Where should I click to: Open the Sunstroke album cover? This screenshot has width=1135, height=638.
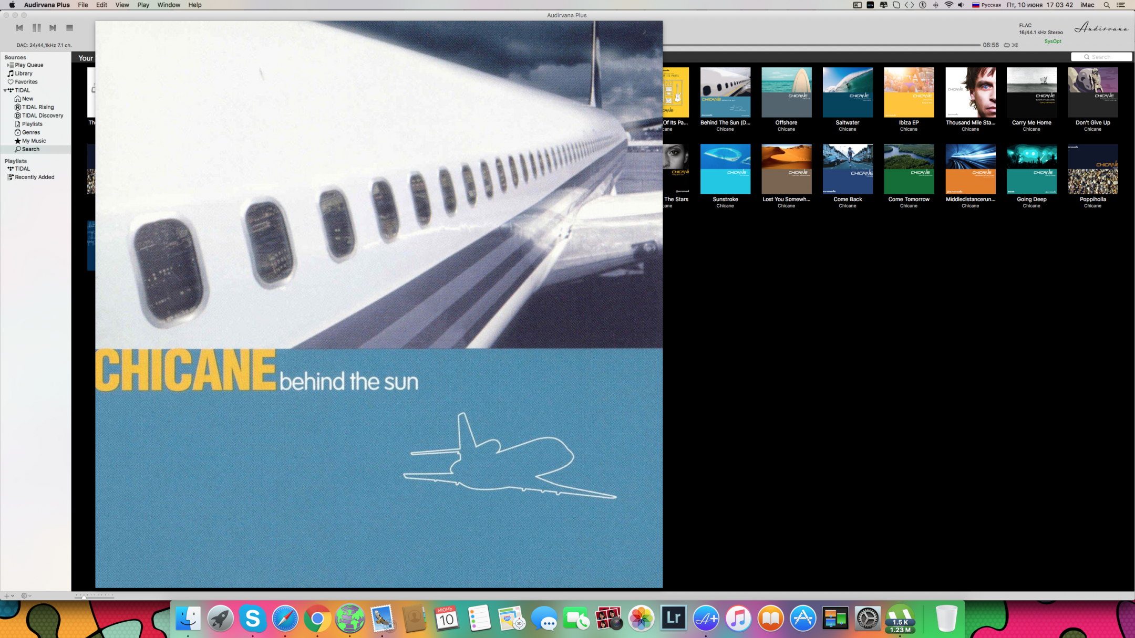pos(725,169)
